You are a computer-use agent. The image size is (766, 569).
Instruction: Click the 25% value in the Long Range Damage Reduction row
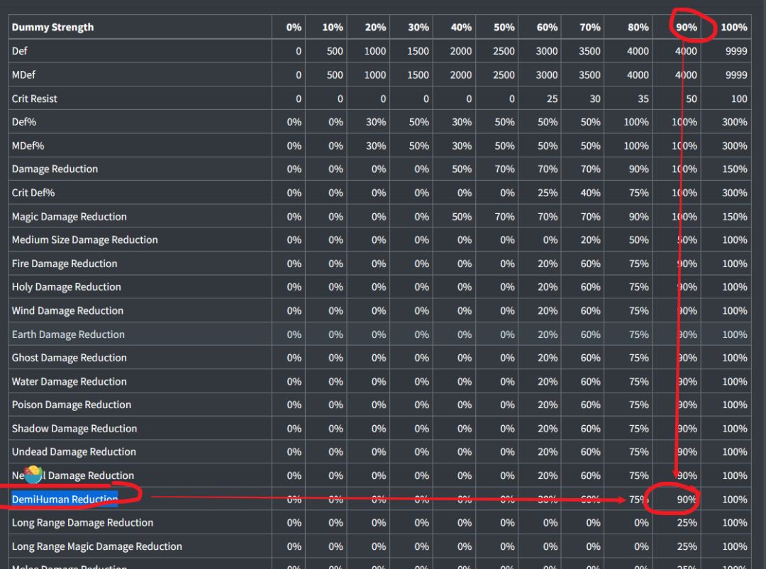(x=687, y=522)
